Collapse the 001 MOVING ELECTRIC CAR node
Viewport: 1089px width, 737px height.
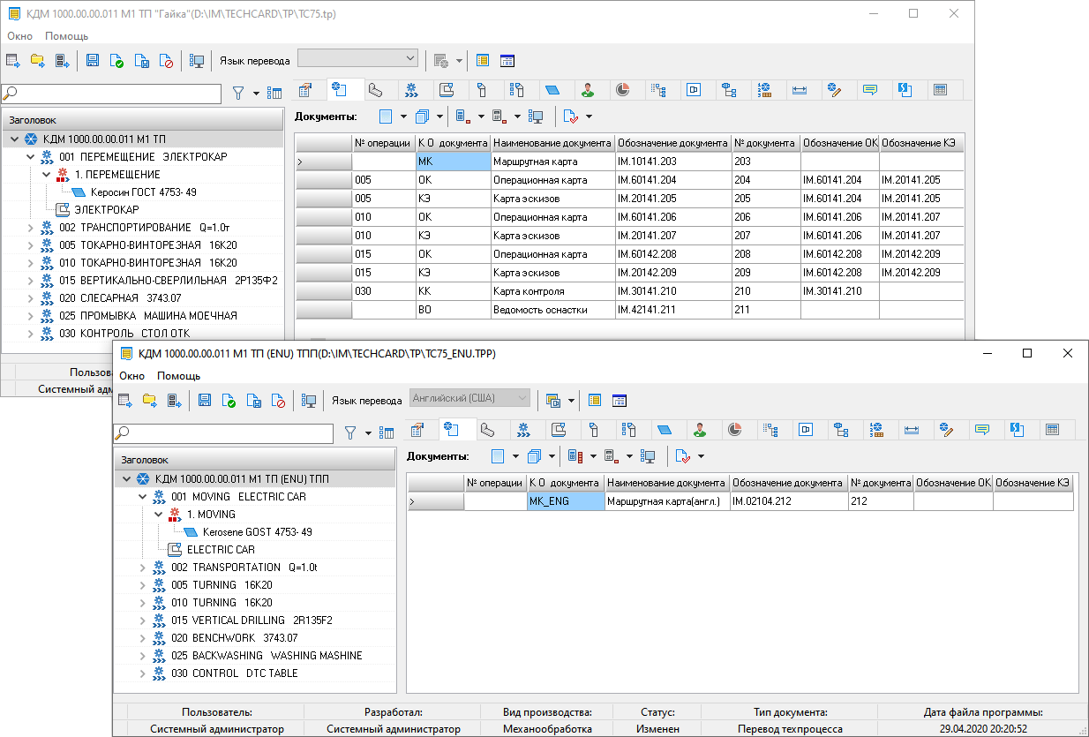click(144, 497)
